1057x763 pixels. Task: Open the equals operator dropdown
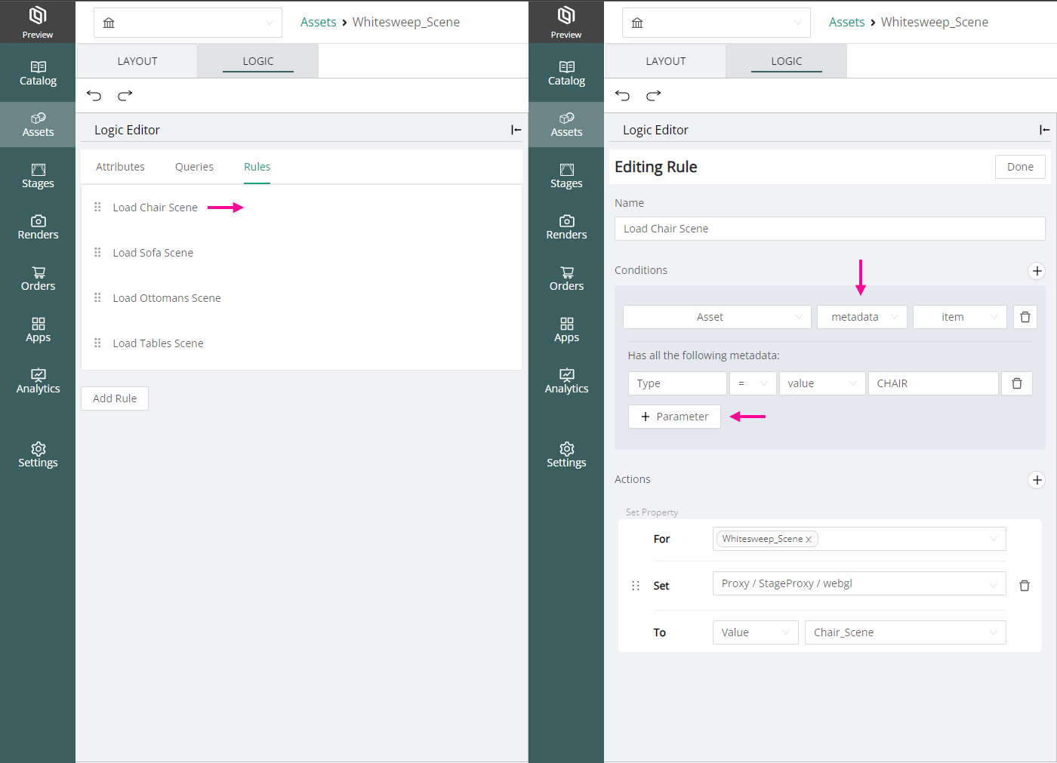coord(752,383)
